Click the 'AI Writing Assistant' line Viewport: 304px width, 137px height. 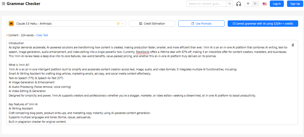click(x=21, y=108)
